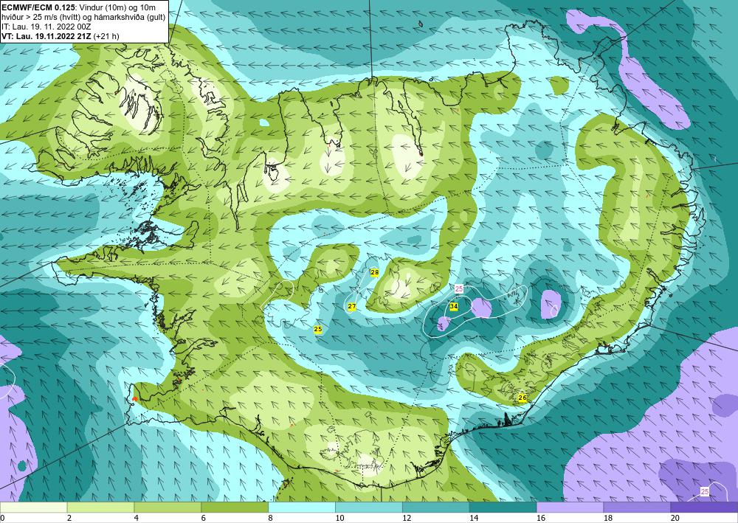Pick the pale cyan 8–10 m/s legend swatch
The image size is (738, 523).
coord(302,507)
